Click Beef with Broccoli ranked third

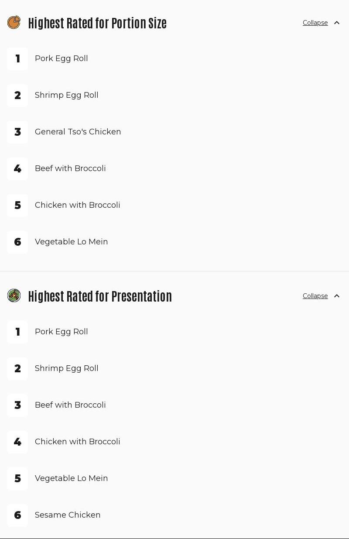[x=70, y=405]
